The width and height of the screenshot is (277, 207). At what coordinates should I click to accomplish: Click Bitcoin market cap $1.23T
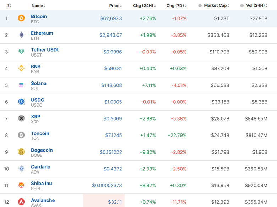tap(222, 18)
